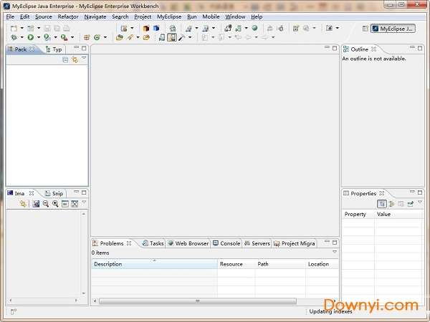Maximize the editor area
The image size is (430, 322).
335,48
